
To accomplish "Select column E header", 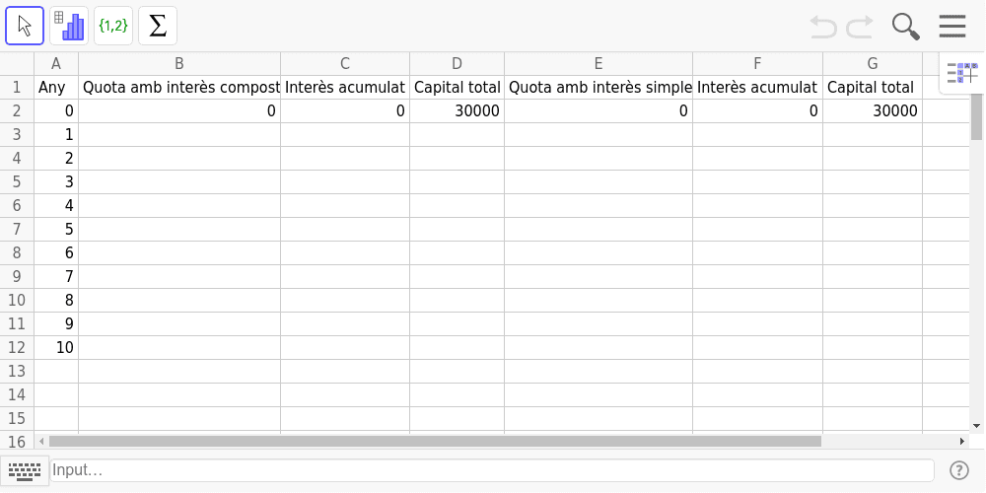I will pos(598,64).
